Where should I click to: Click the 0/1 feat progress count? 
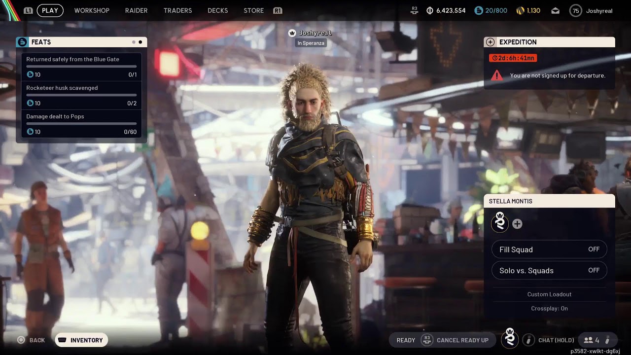(132, 75)
